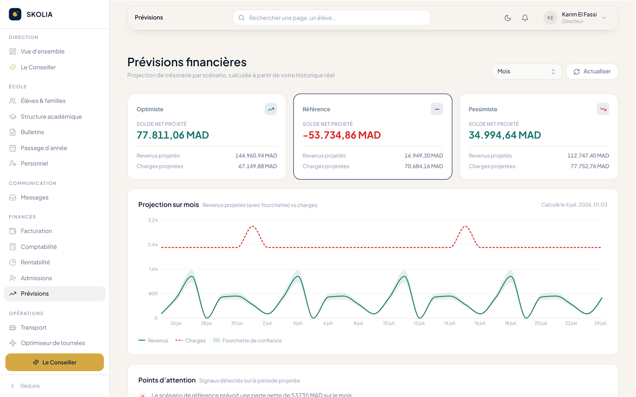Screen dimensions: 636x397
Task: Open Structure académique page
Action: tap(54, 117)
